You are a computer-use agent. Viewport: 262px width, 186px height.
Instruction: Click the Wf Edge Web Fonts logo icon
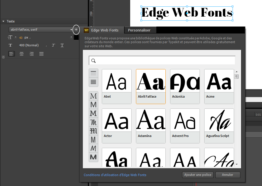[x=86, y=30]
